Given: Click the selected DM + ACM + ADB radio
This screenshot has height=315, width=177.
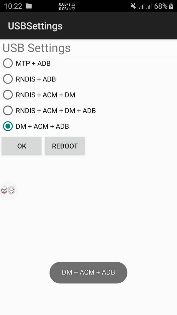Looking at the screenshot, I should [8, 126].
